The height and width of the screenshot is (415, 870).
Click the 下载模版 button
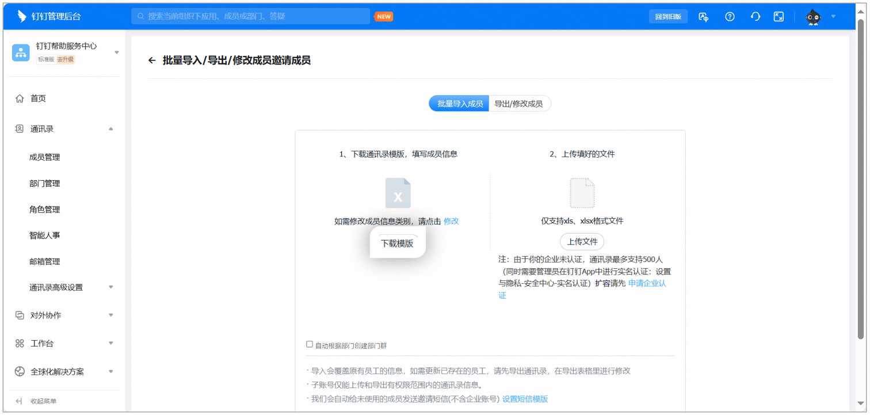(x=397, y=243)
